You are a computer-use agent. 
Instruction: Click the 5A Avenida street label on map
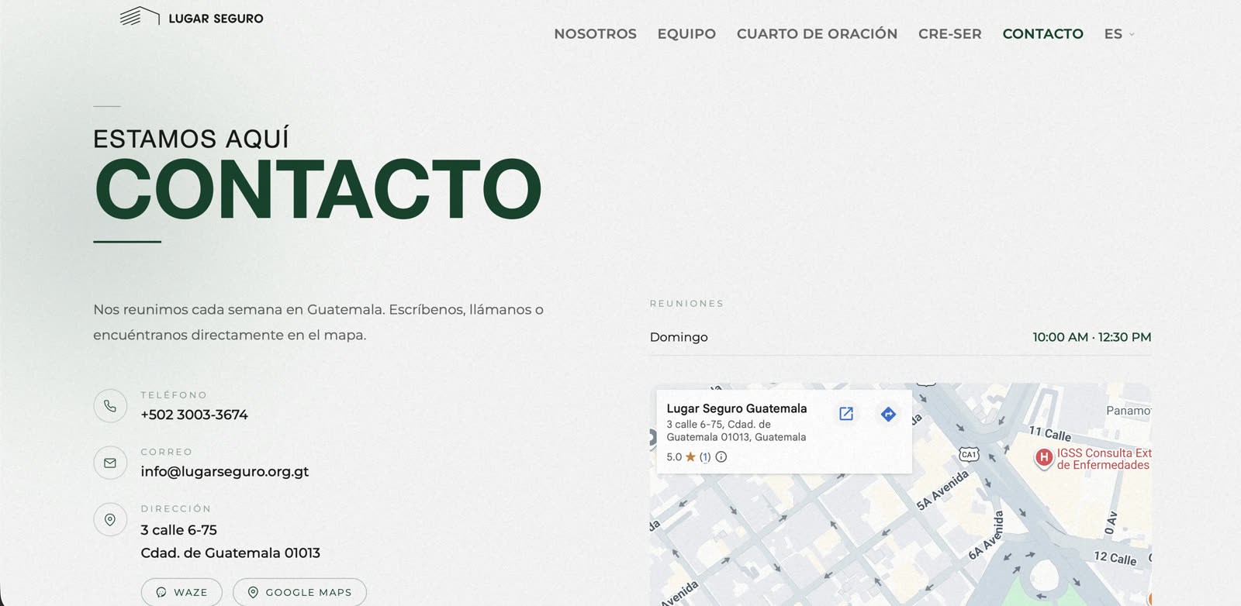click(942, 490)
